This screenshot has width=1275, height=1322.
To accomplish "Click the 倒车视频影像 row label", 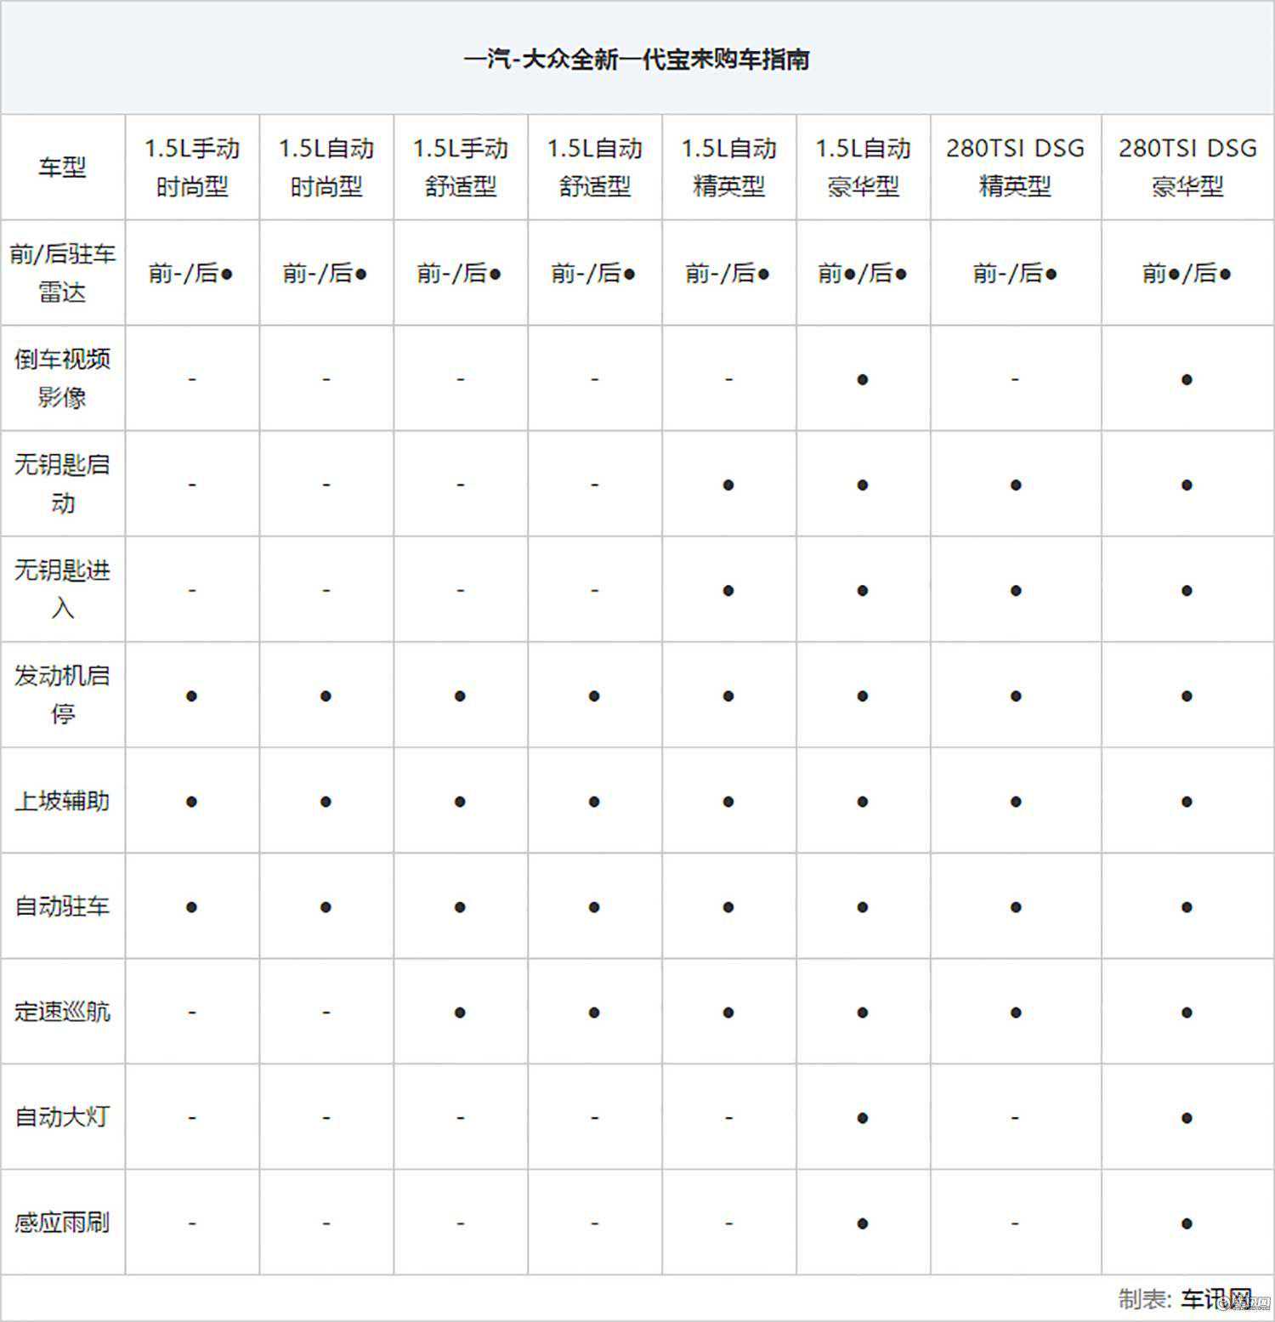I will tap(62, 378).
